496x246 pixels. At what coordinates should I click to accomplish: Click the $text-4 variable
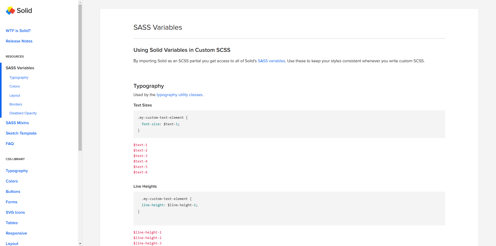pos(140,161)
